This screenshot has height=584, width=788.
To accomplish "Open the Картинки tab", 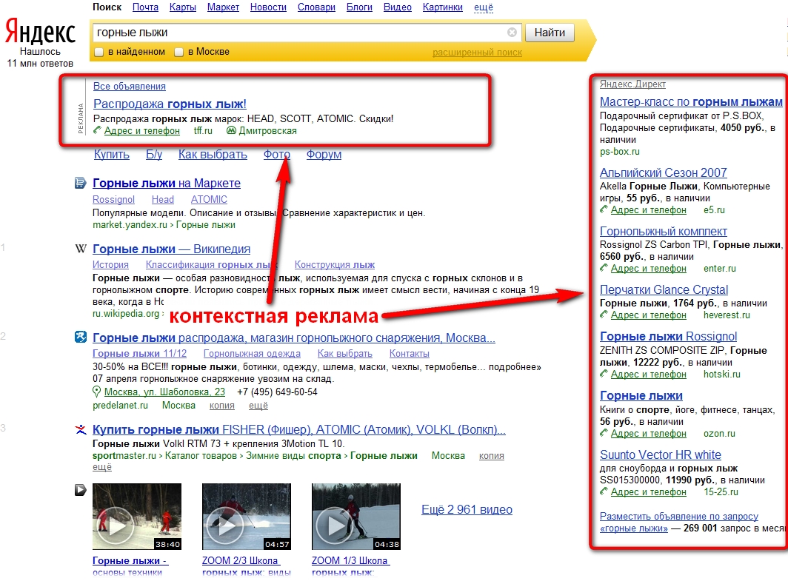I will (x=443, y=7).
